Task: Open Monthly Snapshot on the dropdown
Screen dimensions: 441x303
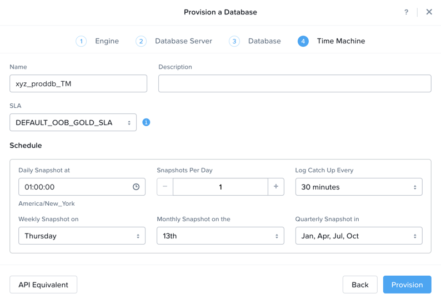Action: (220, 236)
